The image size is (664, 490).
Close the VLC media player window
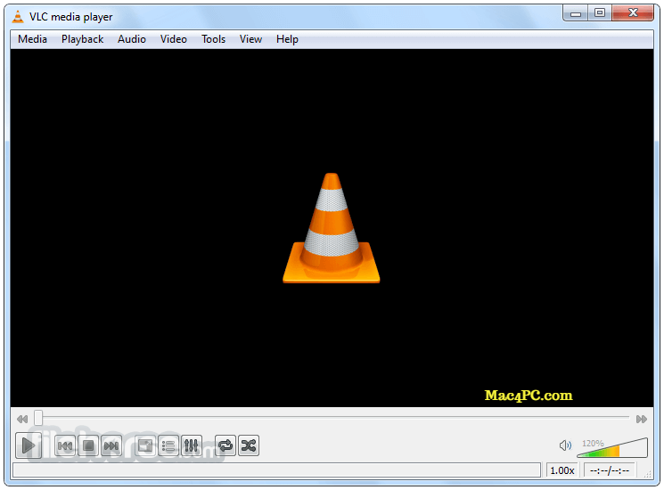pyautogui.click(x=633, y=13)
